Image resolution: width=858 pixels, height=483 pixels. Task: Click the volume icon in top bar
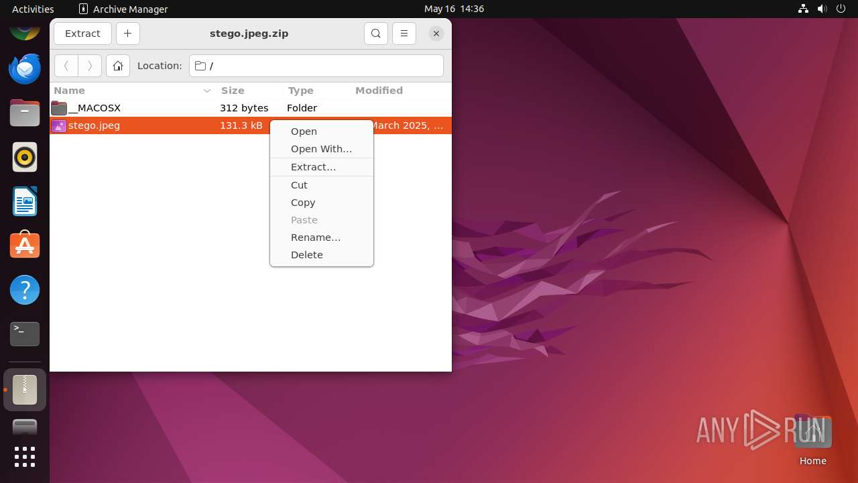pos(822,9)
